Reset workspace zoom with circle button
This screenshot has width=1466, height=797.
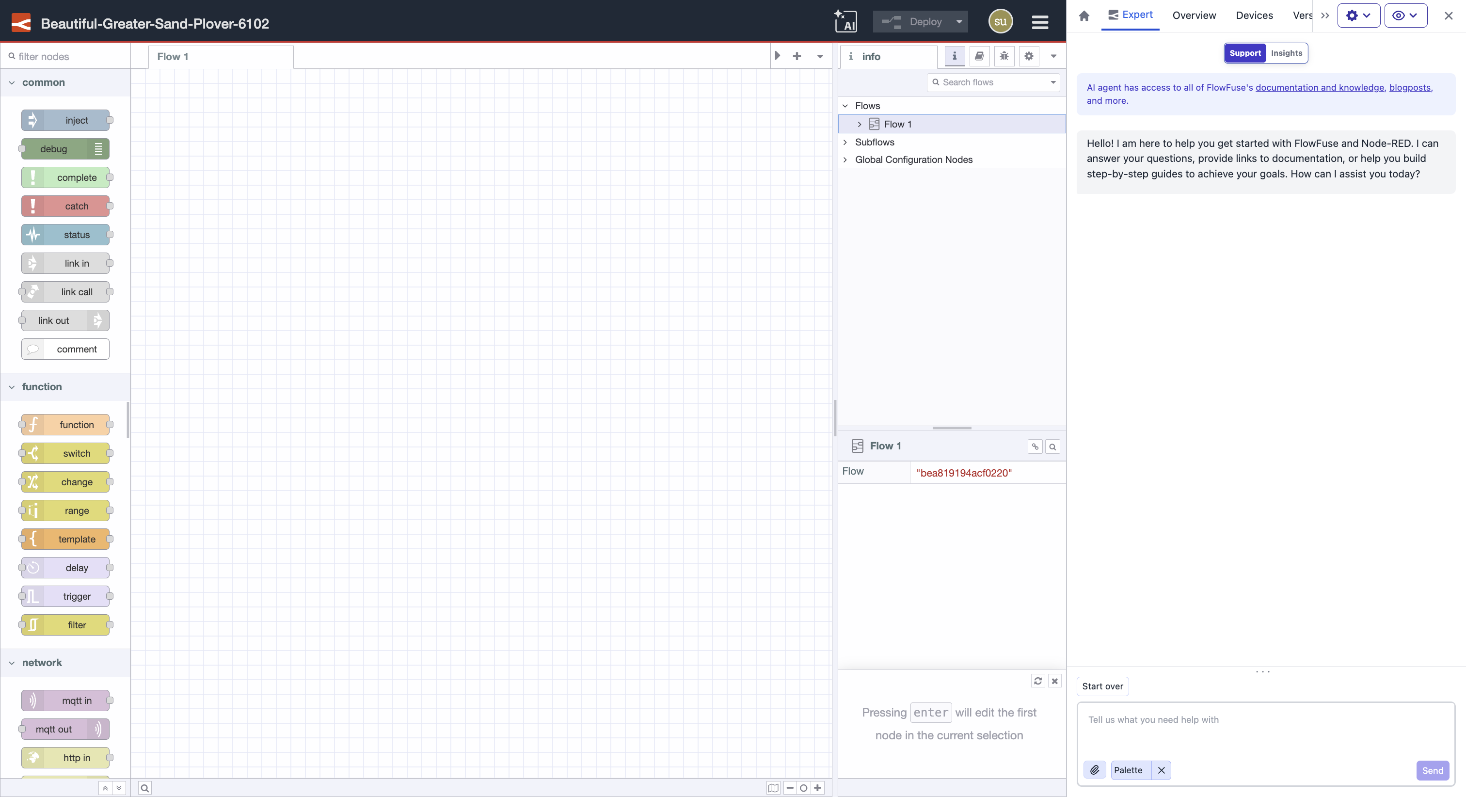click(804, 788)
